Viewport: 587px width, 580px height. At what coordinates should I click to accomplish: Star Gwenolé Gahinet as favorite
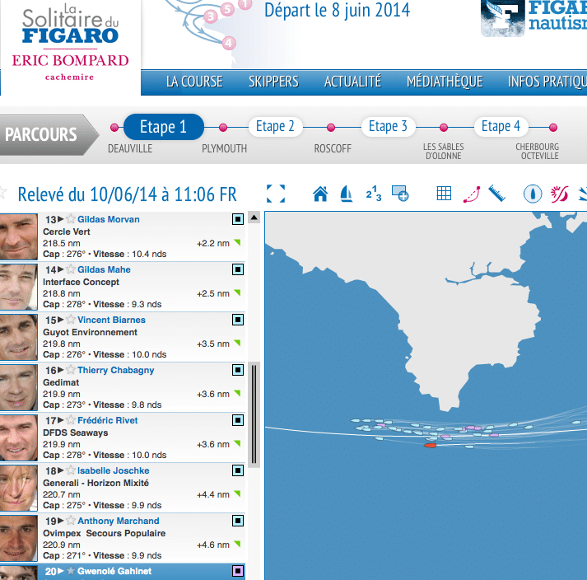click(70, 571)
